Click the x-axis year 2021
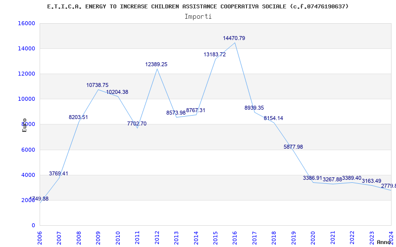This screenshot has height=247, width=396. [333, 238]
